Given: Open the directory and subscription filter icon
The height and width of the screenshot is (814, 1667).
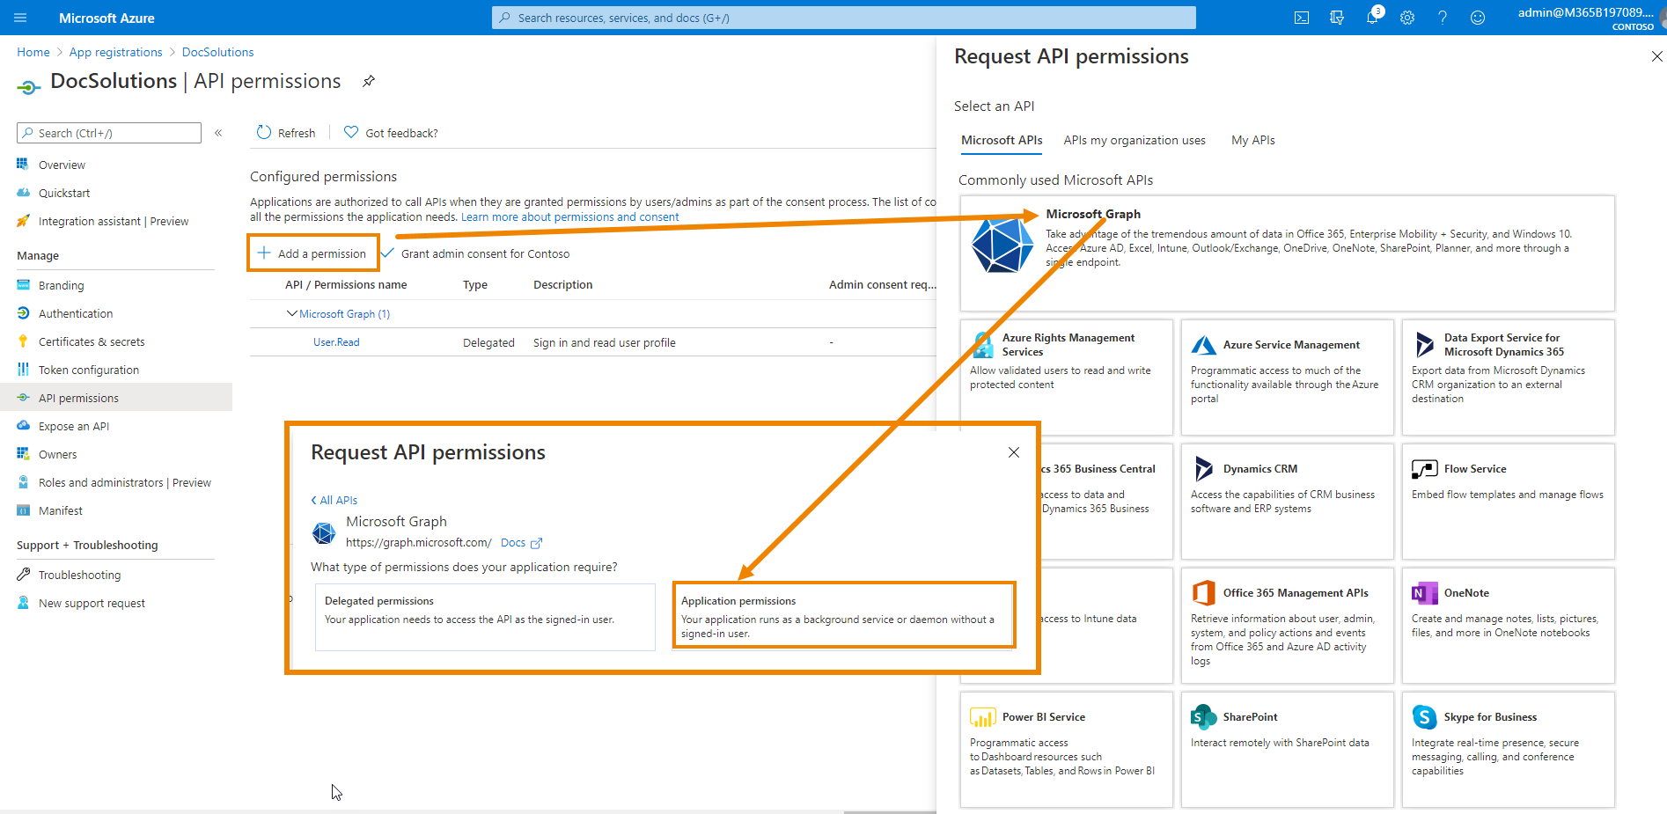Looking at the screenshot, I should pyautogui.click(x=1337, y=18).
